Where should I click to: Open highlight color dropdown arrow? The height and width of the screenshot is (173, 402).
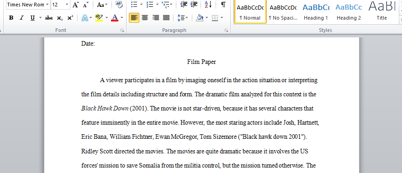106,18
